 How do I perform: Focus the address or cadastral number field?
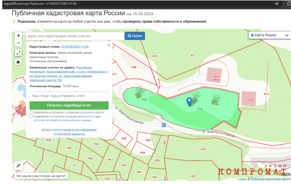click(x=75, y=36)
